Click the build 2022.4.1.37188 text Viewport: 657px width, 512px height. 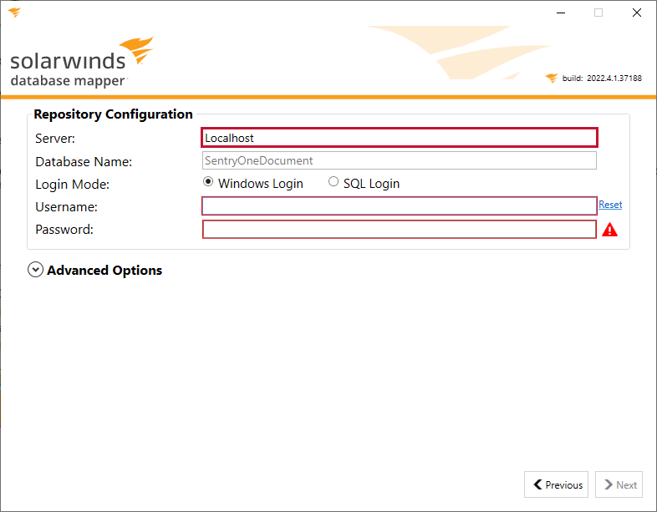pos(602,79)
